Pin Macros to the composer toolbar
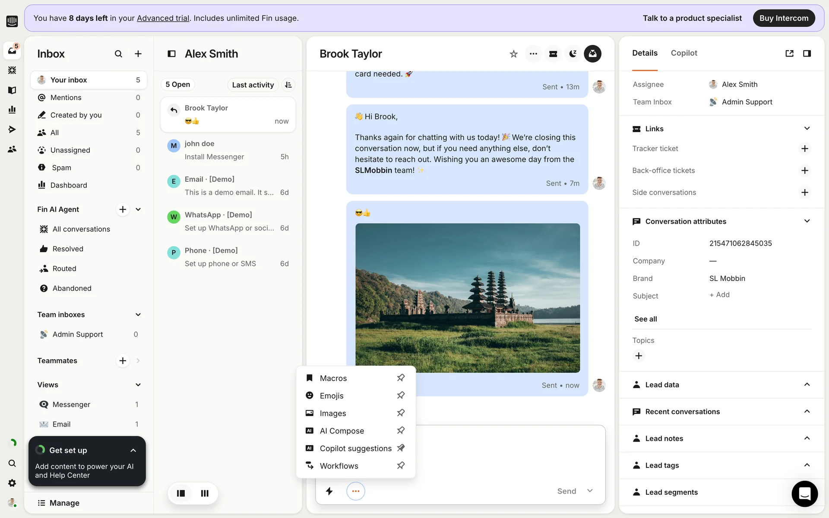This screenshot has width=829, height=518. point(401,378)
